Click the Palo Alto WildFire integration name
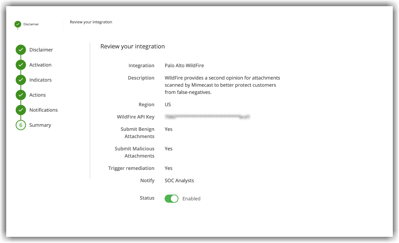 point(184,65)
